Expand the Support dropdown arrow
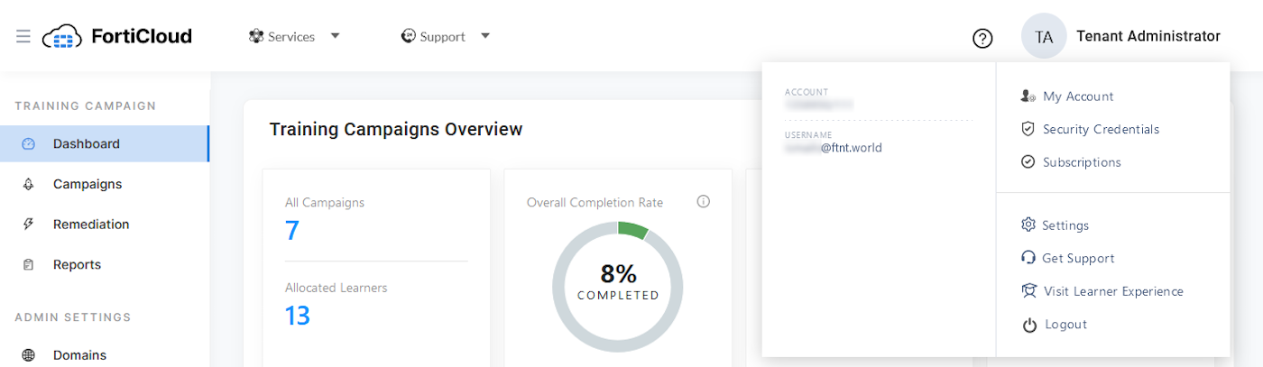 485,36
